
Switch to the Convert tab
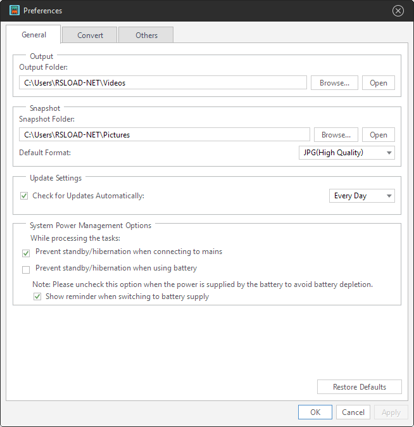(91, 35)
